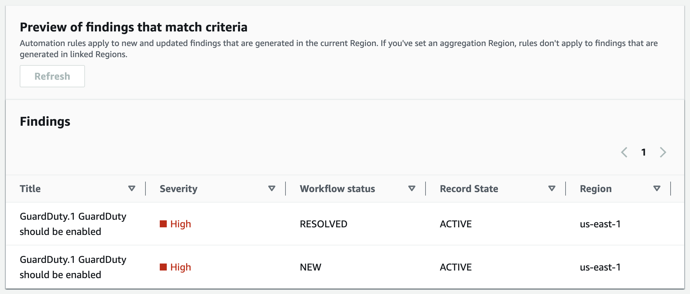
Task: Open Workflow status column dropdown arrow
Action: tap(412, 189)
